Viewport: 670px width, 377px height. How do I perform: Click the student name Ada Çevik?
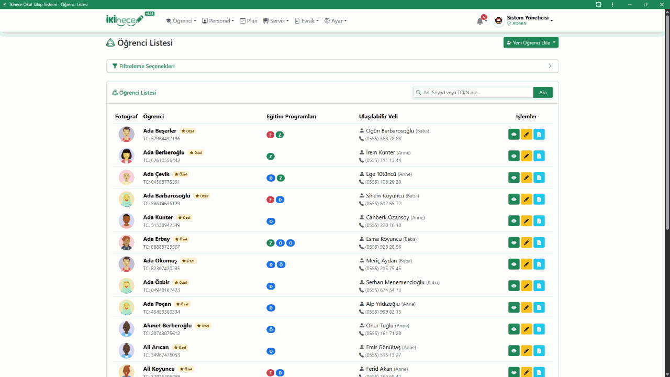pos(157,174)
